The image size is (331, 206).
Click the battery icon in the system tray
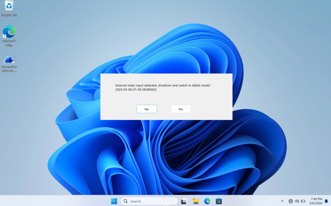(303, 201)
